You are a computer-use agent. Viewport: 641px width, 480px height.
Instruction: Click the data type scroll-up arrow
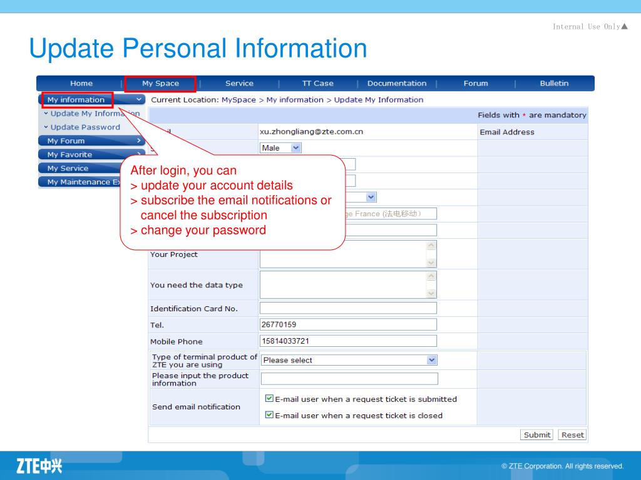431,276
